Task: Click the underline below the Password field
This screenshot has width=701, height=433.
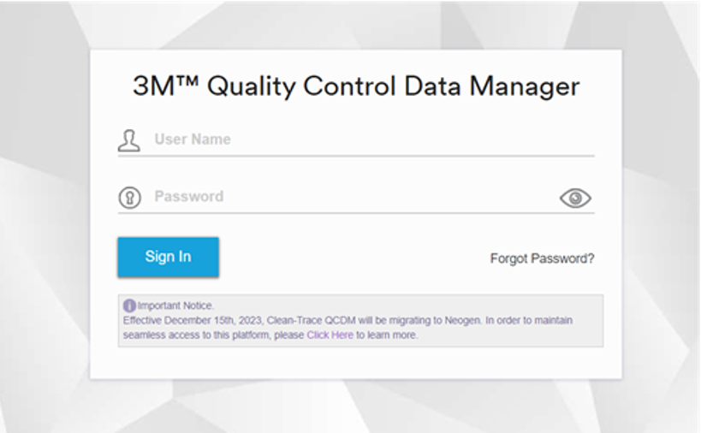Action: tap(356, 212)
